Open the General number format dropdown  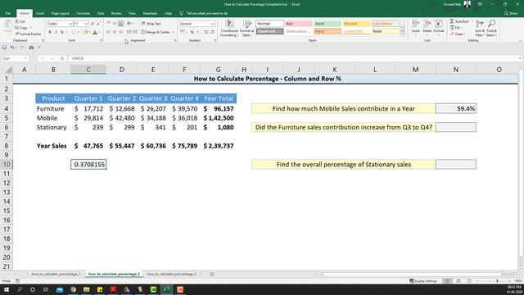(213, 24)
